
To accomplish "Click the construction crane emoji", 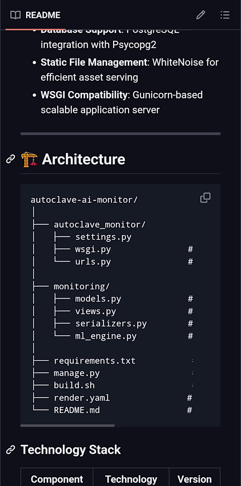I will [x=29, y=159].
